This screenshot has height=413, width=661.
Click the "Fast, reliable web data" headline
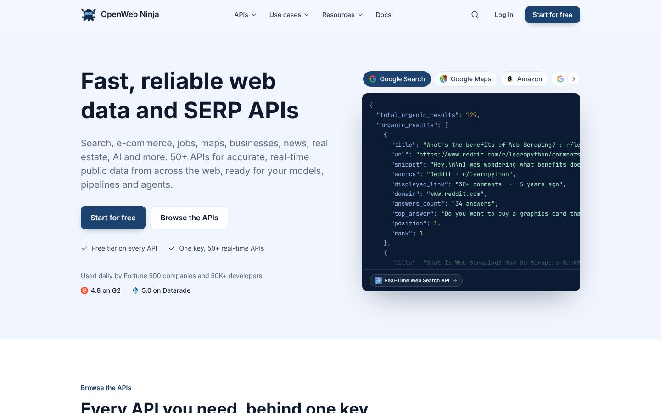[190, 95]
